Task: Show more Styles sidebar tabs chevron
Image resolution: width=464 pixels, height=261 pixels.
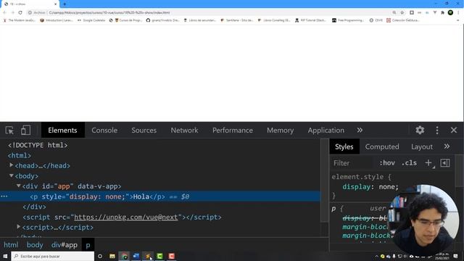Action: [x=447, y=146]
